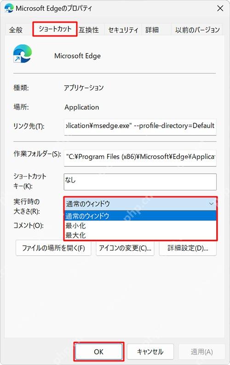Select 最大化 from the dropdown list
Image resolution: width=230 pixels, height=365 pixels.
(x=140, y=235)
